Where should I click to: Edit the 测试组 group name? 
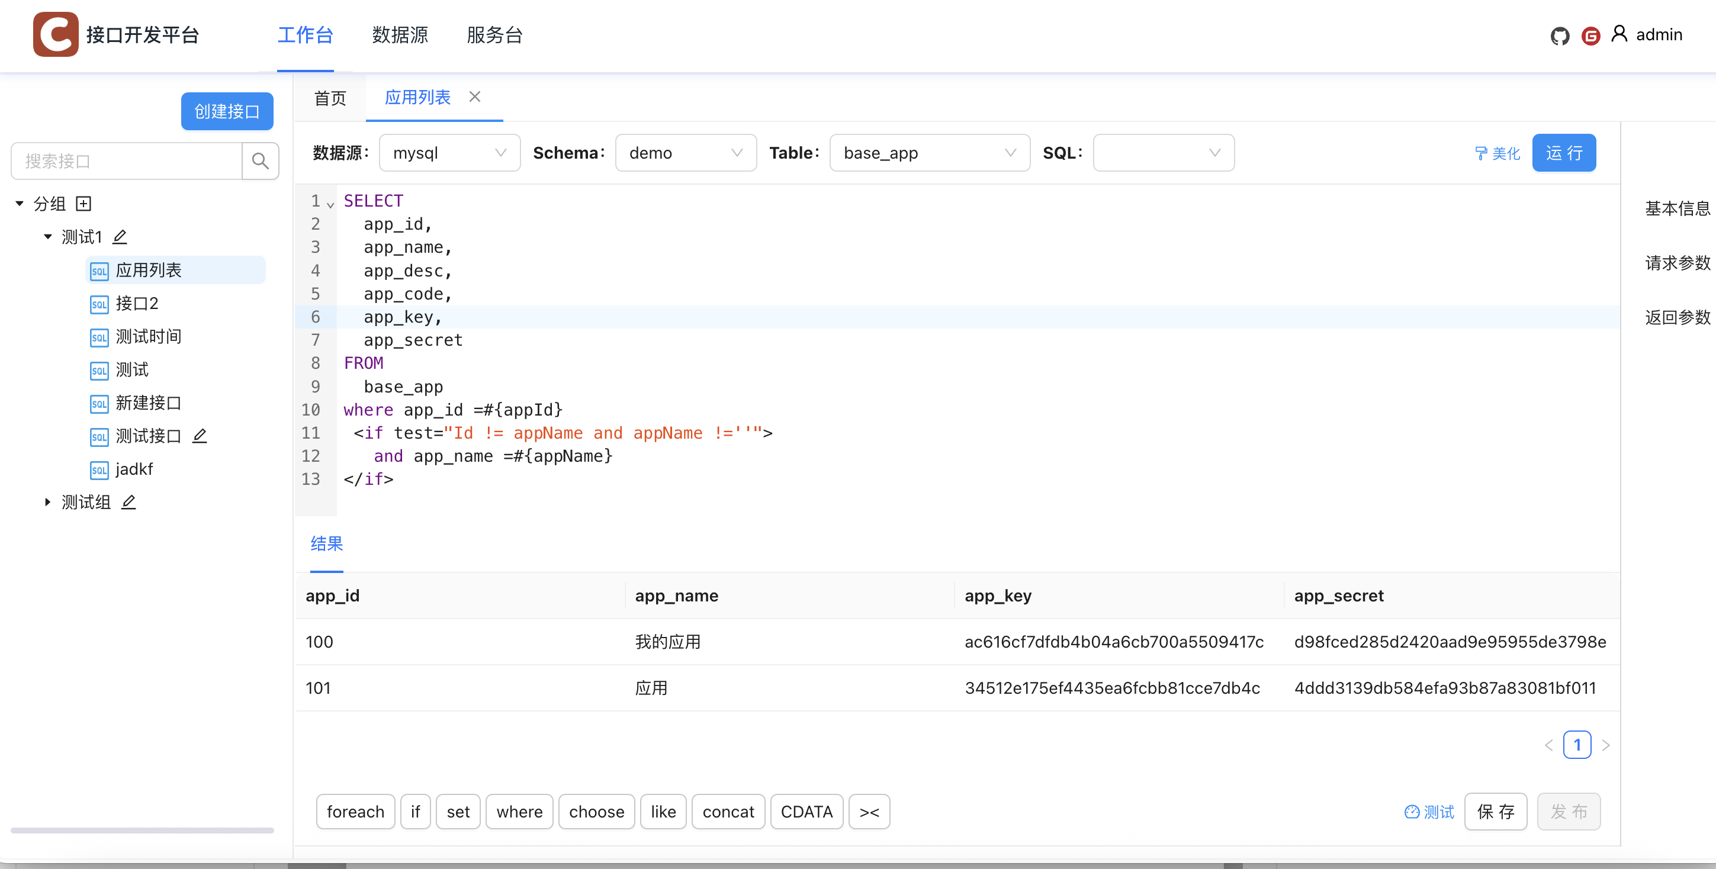tap(128, 502)
